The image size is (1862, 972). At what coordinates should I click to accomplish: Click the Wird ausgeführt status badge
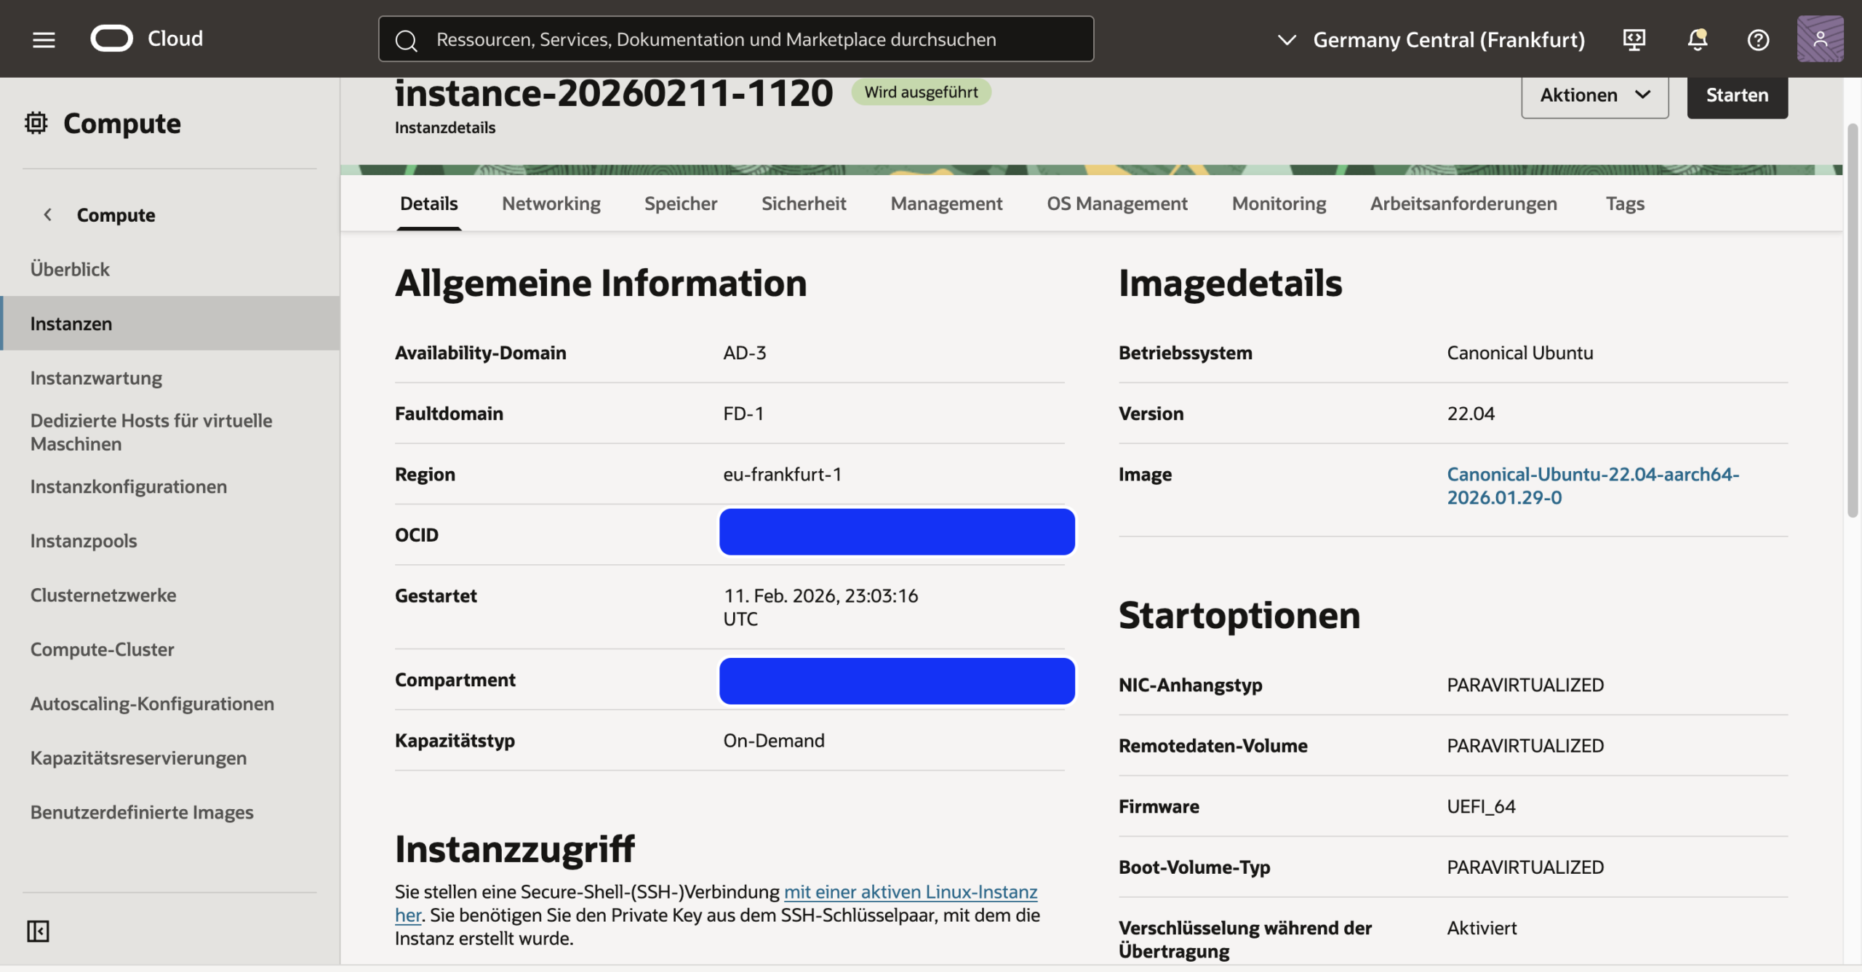click(921, 92)
